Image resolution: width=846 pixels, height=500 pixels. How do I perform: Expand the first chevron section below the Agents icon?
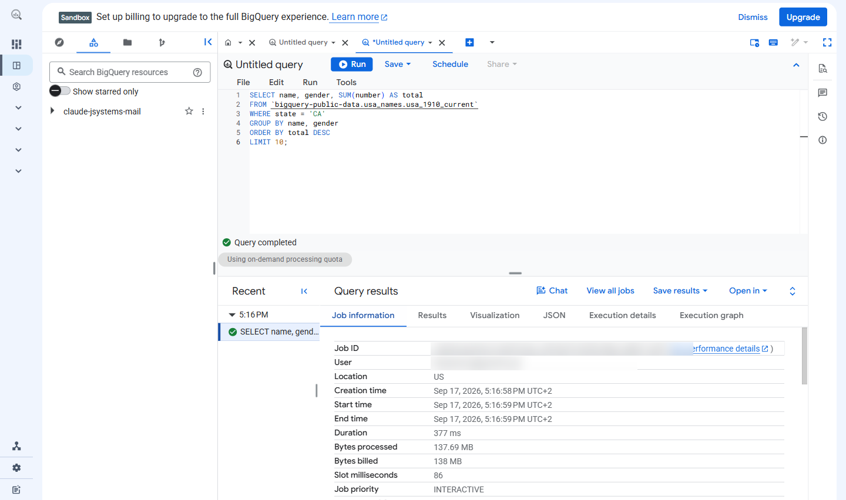coord(18,107)
